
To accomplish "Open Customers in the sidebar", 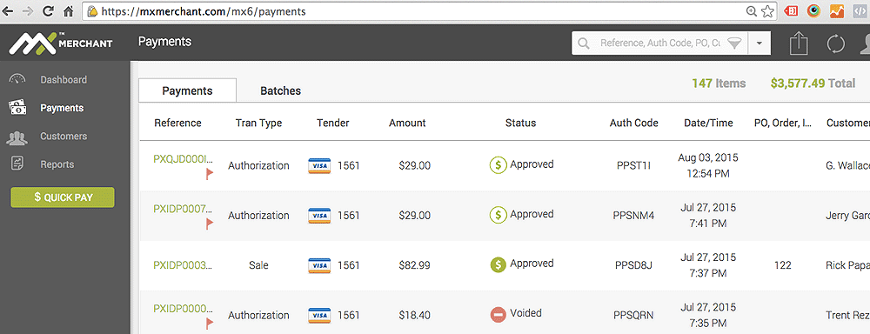I will tap(64, 137).
